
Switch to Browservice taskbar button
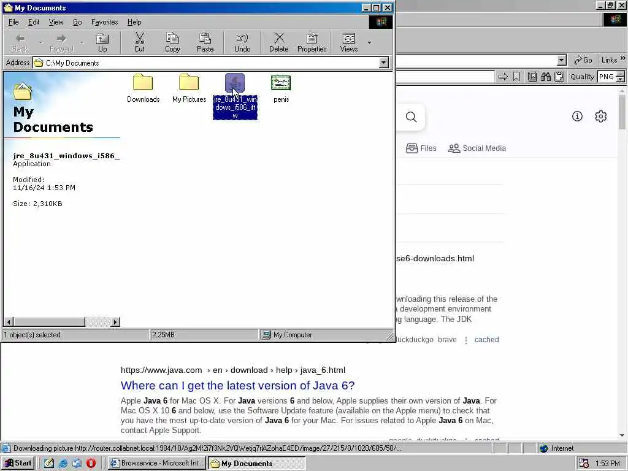(157, 463)
